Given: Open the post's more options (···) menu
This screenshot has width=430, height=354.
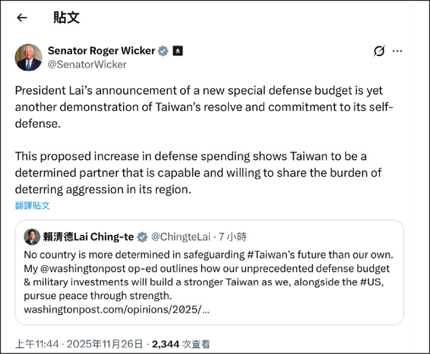Looking at the screenshot, I should tap(398, 51).
